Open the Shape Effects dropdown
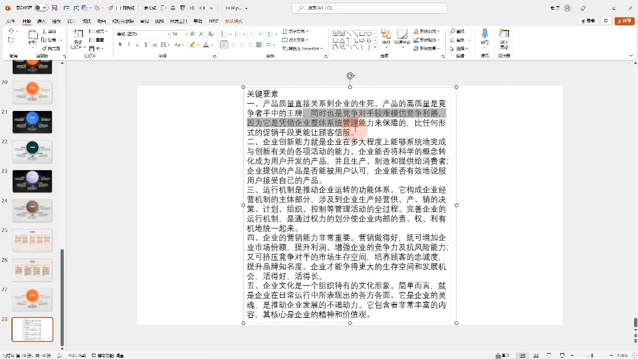The width and height of the screenshot is (638, 359). click(x=427, y=49)
